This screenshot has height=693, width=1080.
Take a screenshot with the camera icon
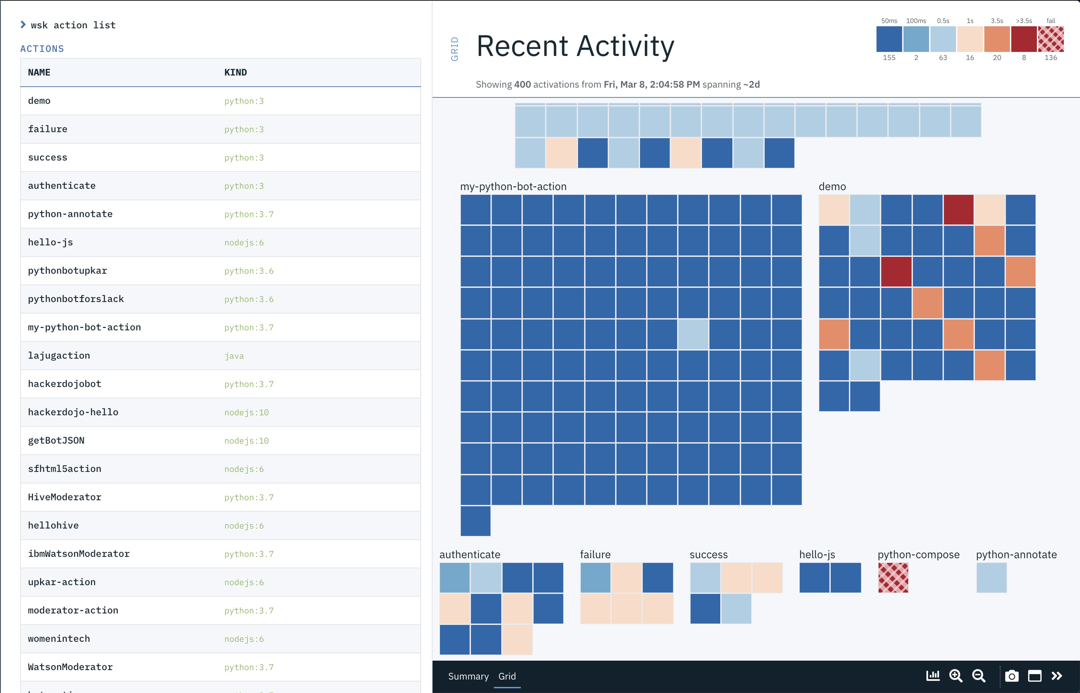tap(1011, 676)
